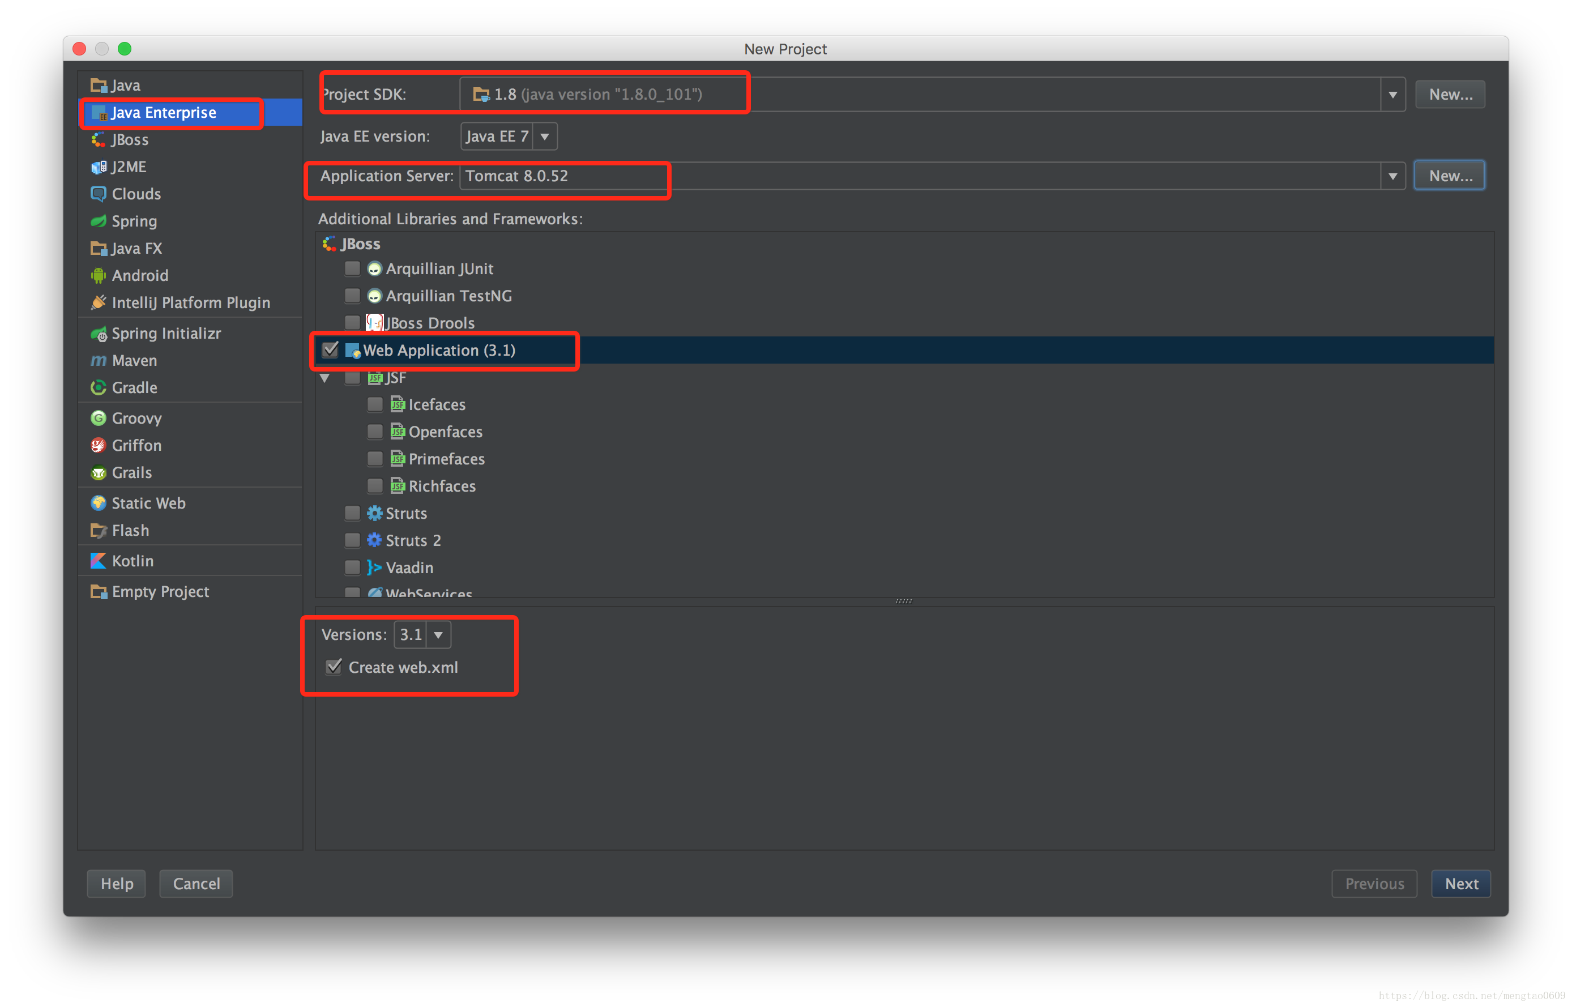Tick the Vaadin checkbox
The height and width of the screenshot is (1007, 1572).
click(x=352, y=567)
